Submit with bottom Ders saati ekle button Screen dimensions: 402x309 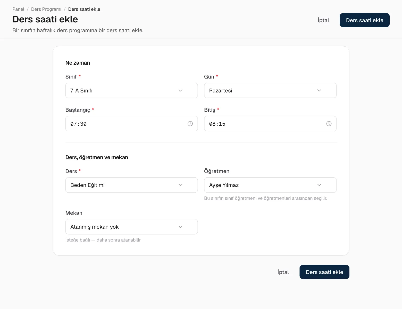[x=324, y=272]
